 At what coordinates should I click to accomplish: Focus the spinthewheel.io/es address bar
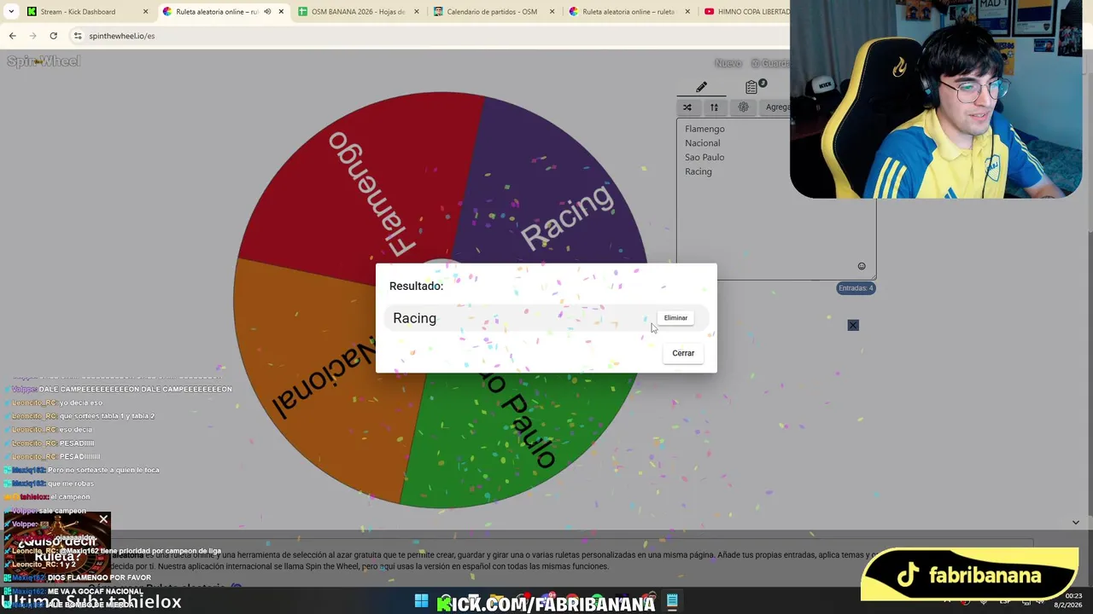[x=427, y=36]
